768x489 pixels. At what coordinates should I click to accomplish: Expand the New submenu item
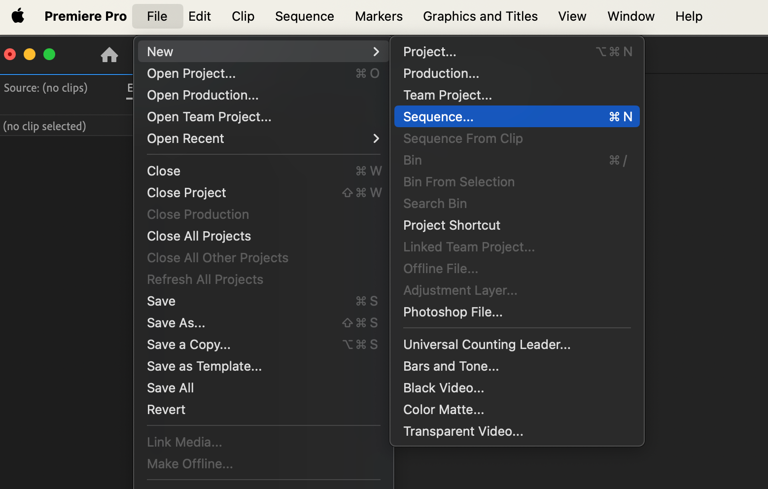[263, 51]
